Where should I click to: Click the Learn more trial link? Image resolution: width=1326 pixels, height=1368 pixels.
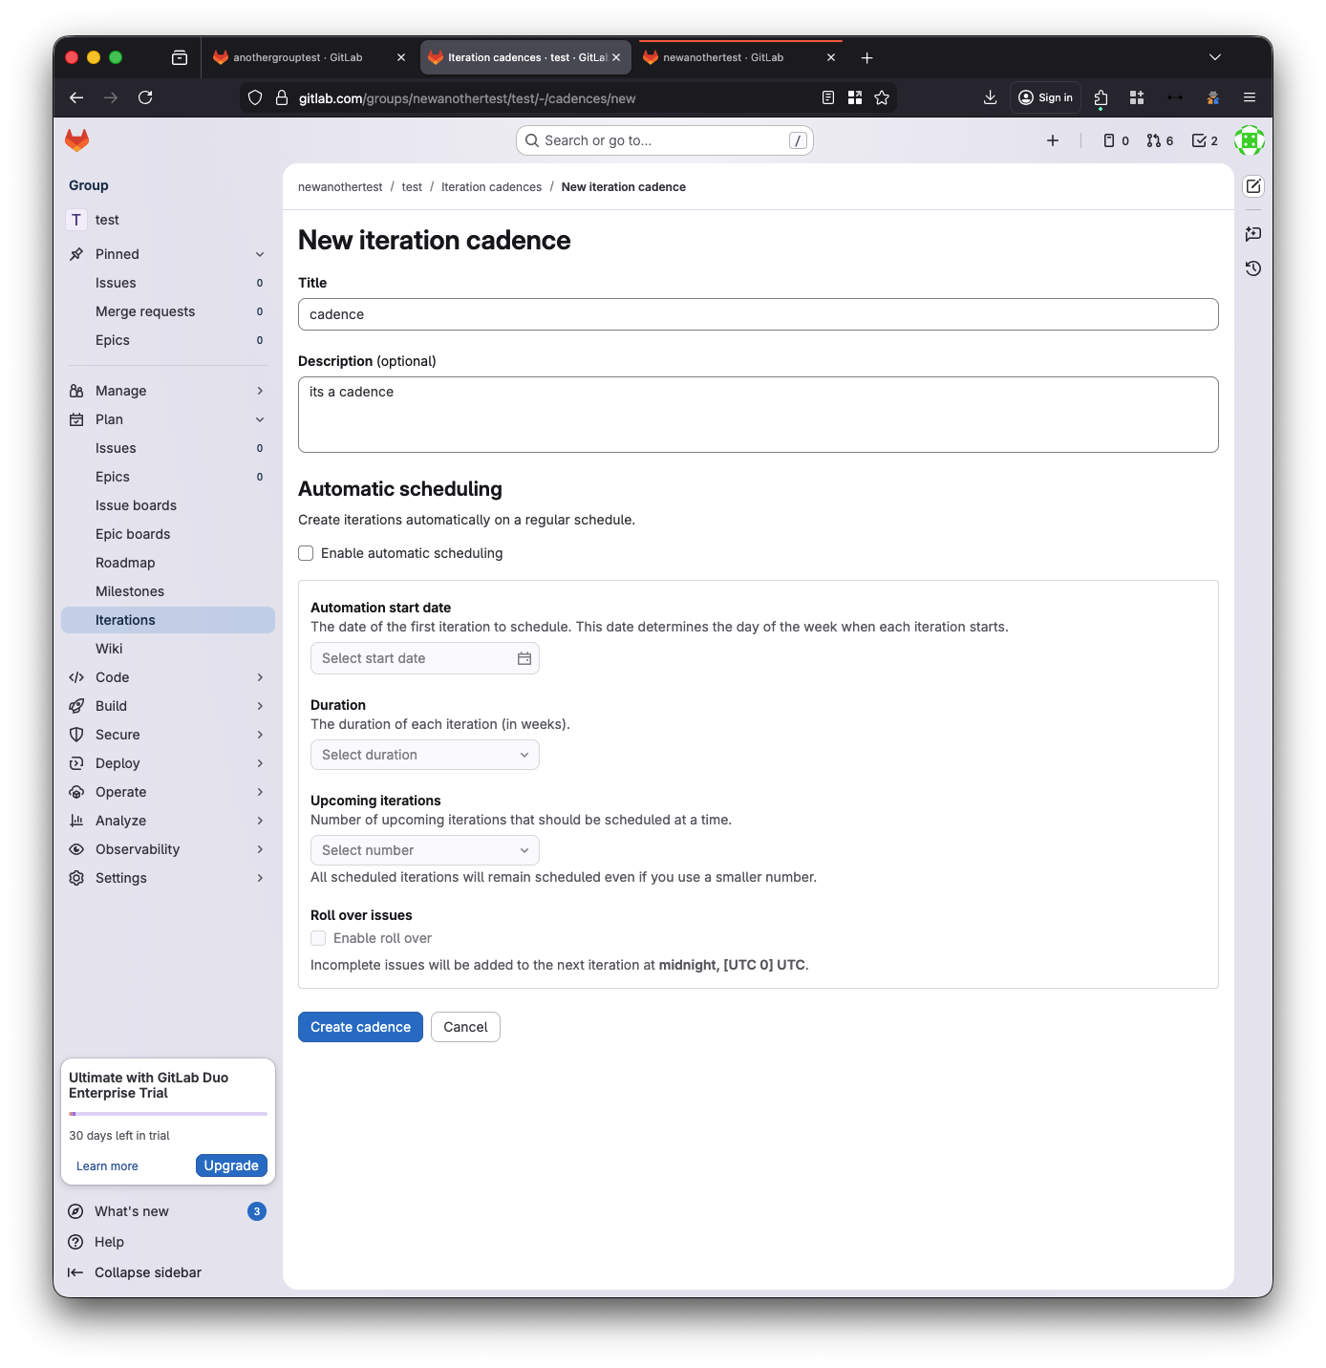107,1166
